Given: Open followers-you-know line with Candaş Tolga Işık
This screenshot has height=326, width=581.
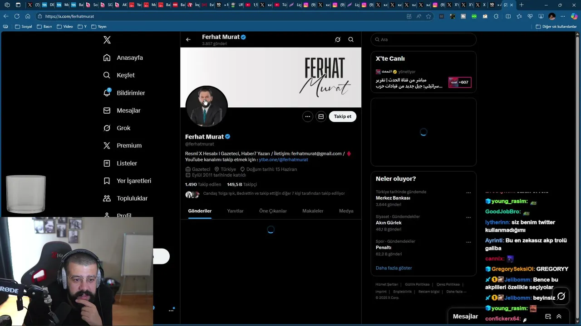Looking at the screenshot, I should pyautogui.click(x=265, y=194).
